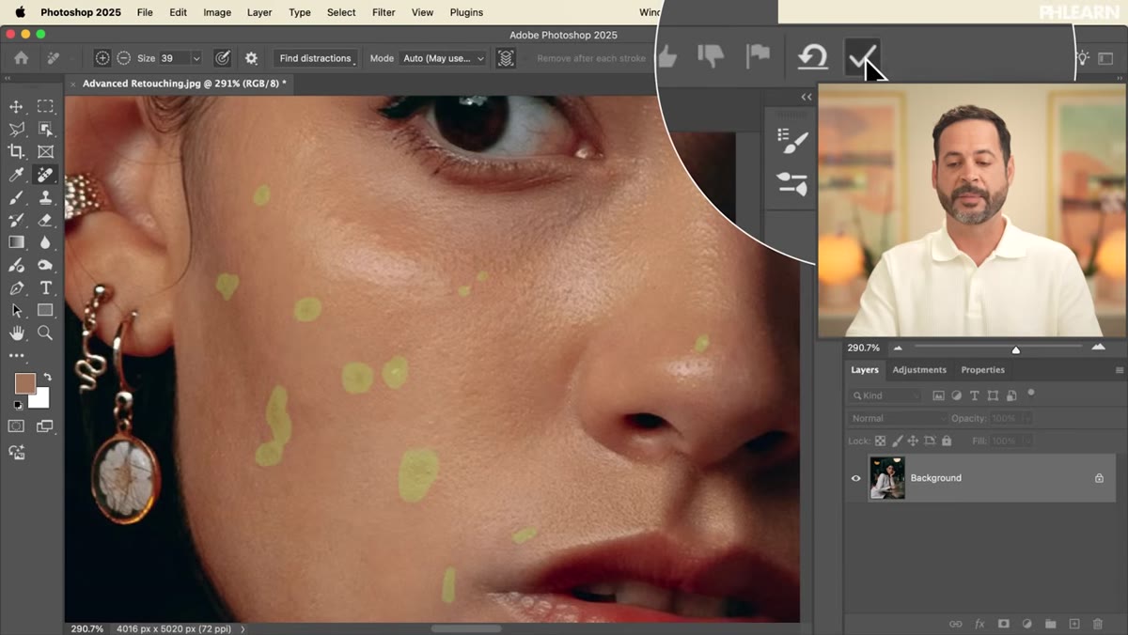
Task: Toggle Sample All Layers icon
Action: click(x=506, y=58)
